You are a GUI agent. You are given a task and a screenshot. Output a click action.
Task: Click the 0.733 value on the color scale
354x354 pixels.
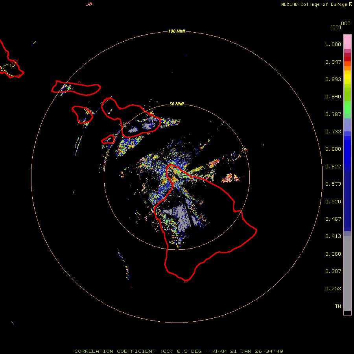point(333,132)
